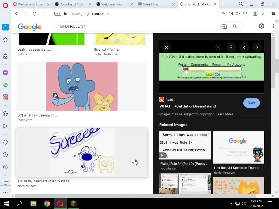Open sidebar three-dots more menu

pyautogui.click(x=5, y=193)
